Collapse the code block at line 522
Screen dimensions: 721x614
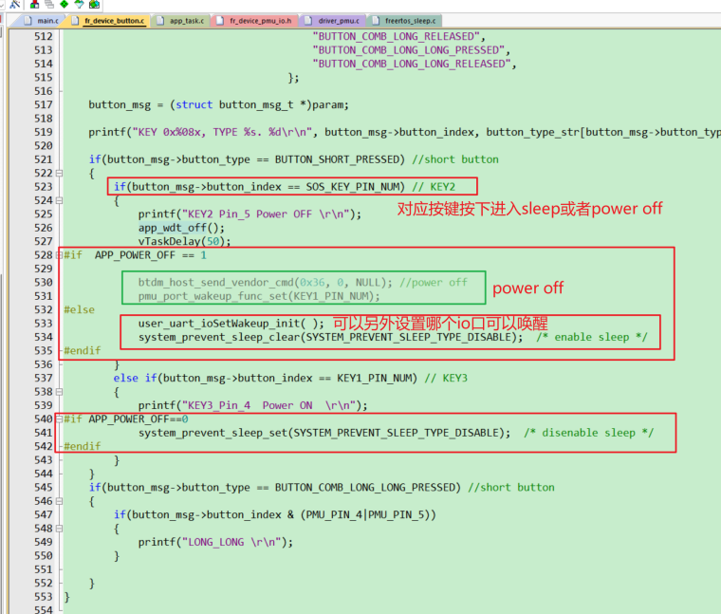point(59,173)
